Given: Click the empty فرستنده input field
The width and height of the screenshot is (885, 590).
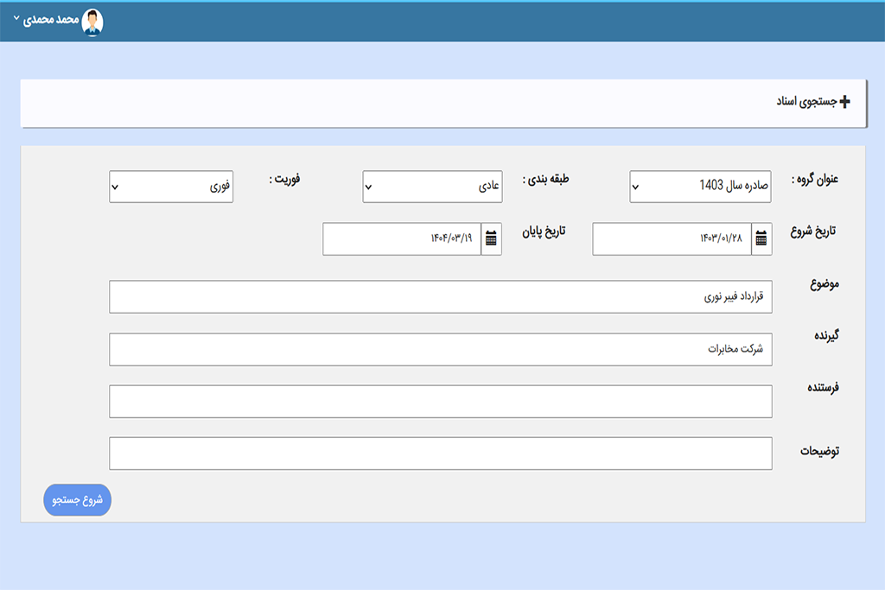Looking at the screenshot, I should [440, 402].
